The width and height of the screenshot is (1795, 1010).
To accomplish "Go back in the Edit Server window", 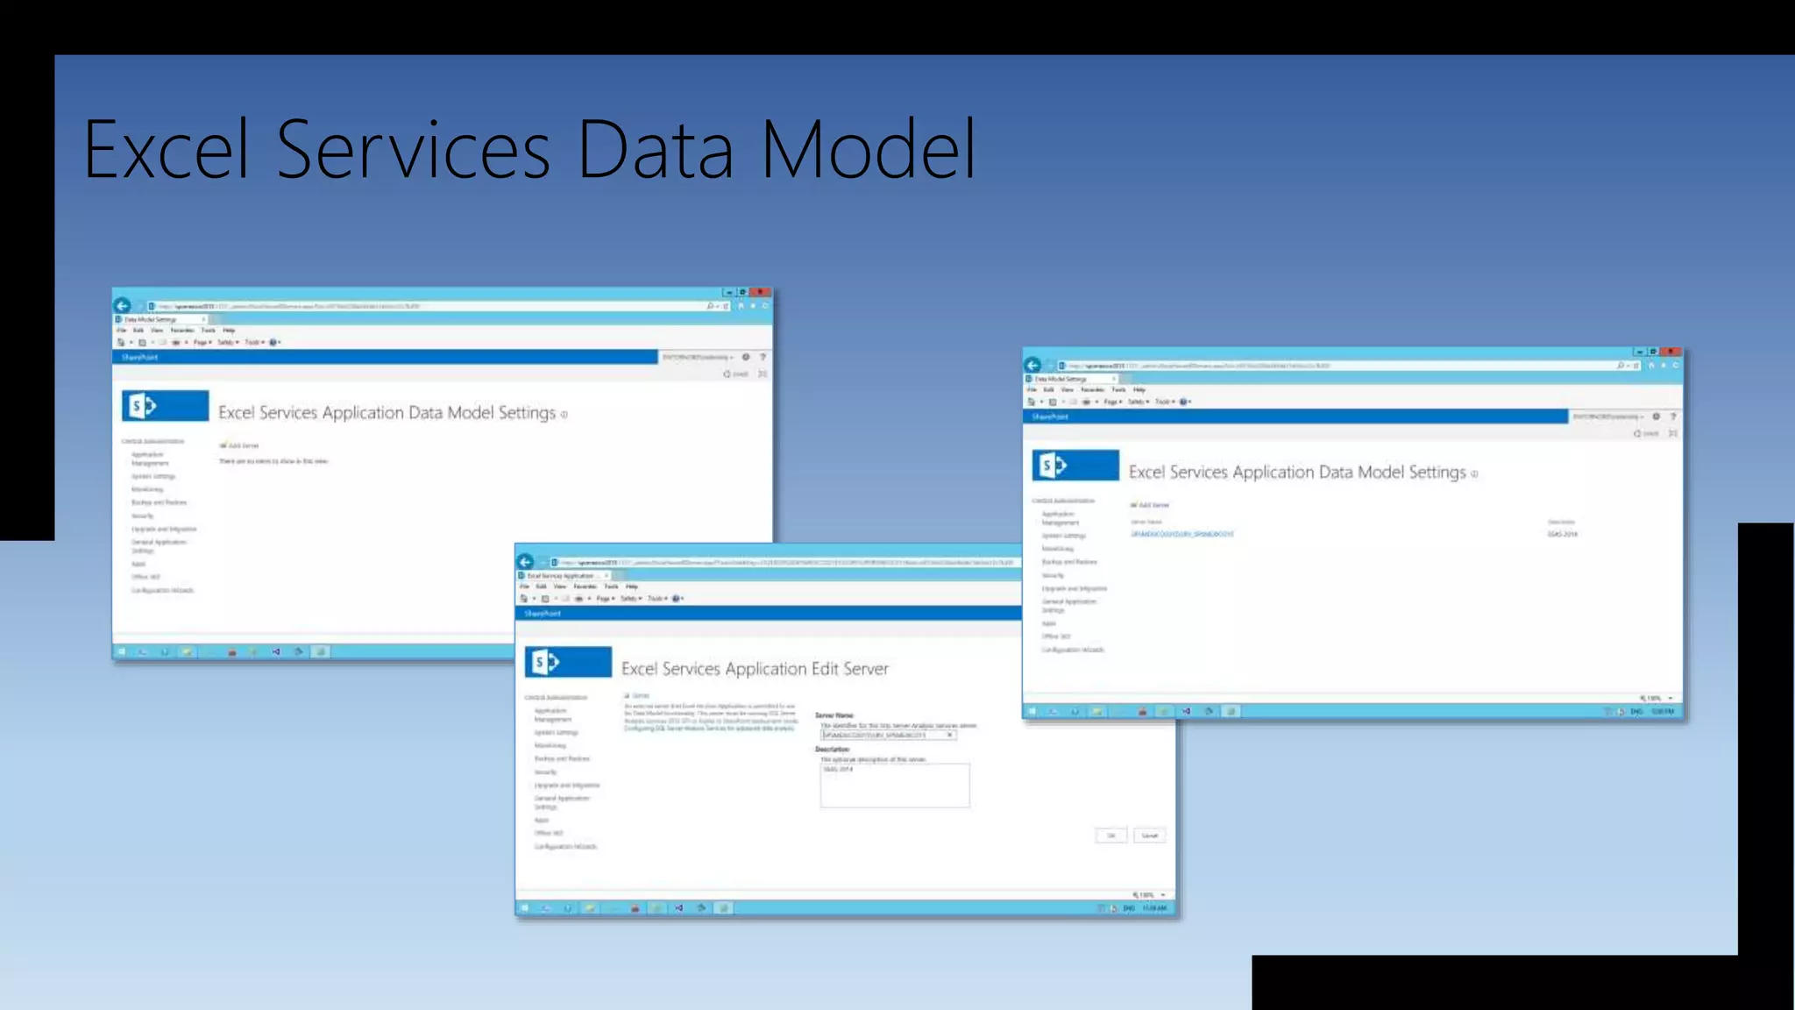I will pos(526,561).
